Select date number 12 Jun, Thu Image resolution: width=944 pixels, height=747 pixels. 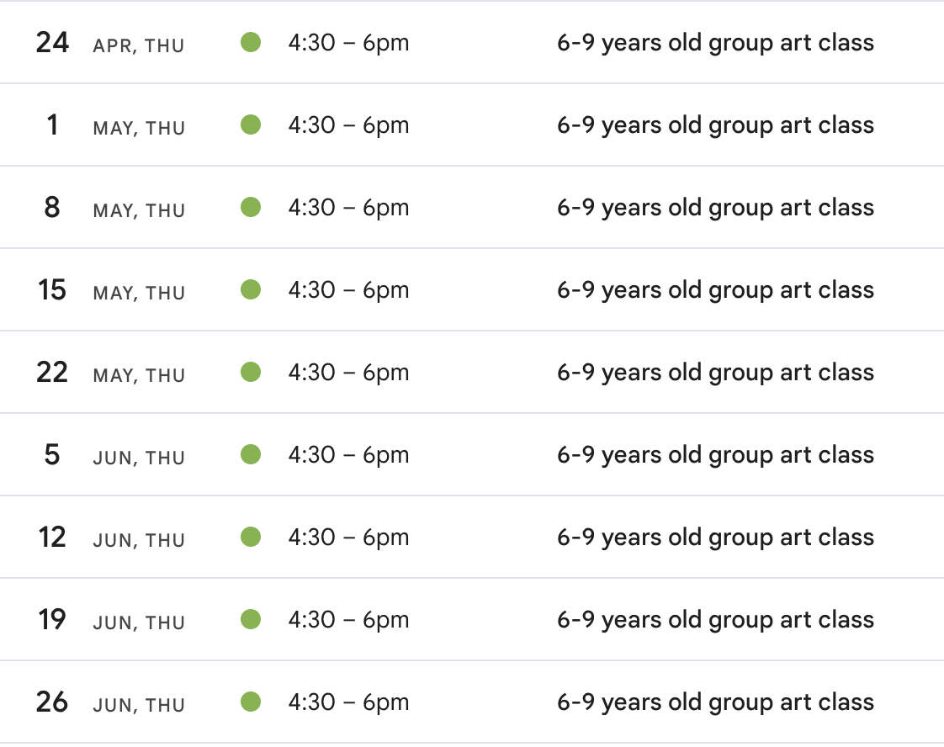(52, 537)
